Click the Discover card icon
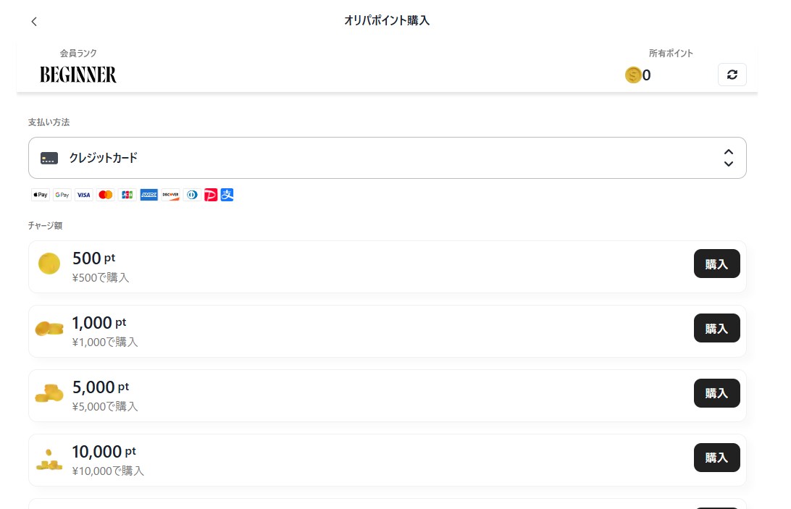Screen dimensions: 791x509 (170, 195)
